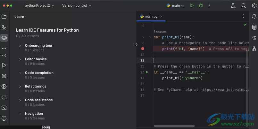Click the Learn panel title
258x129 pixels.
coord(19,17)
